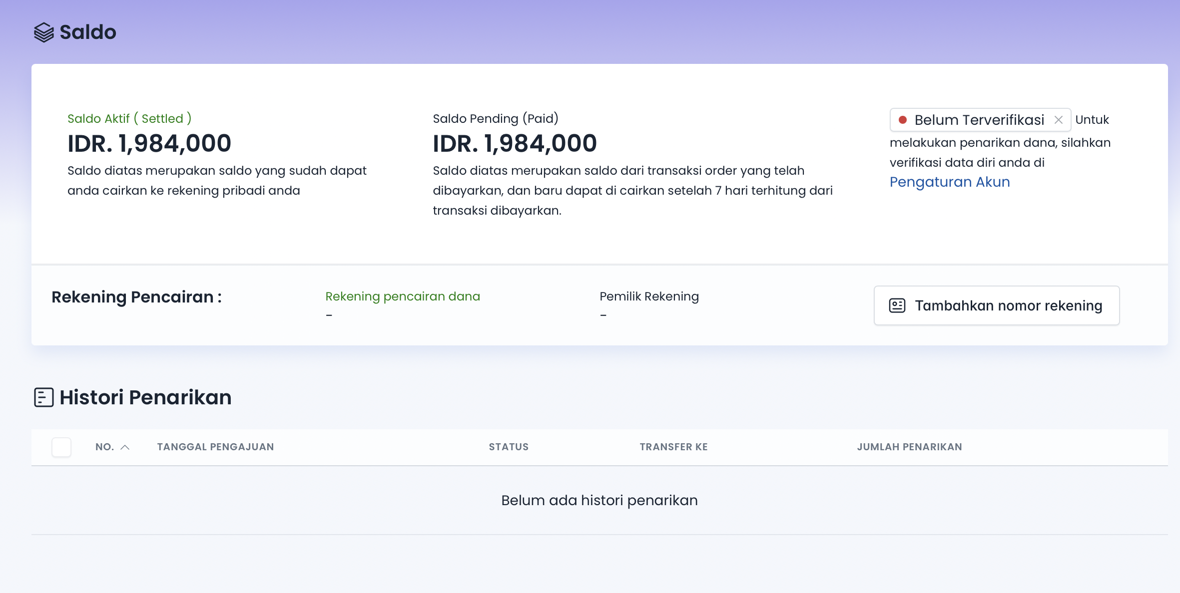Click the Belum Terverifikasi status badge
Screen dimensions: 1180x593
979,120
